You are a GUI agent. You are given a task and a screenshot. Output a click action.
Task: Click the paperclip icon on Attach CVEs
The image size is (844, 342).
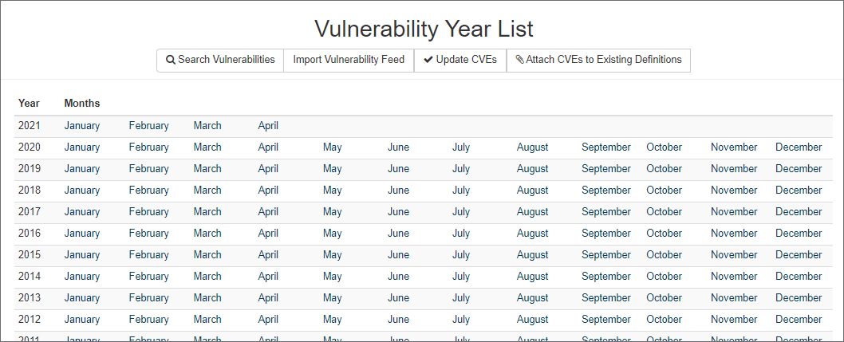[x=520, y=60]
